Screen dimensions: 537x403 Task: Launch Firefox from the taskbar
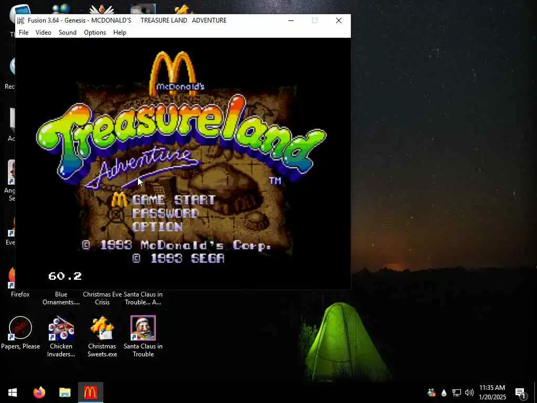[x=39, y=393]
